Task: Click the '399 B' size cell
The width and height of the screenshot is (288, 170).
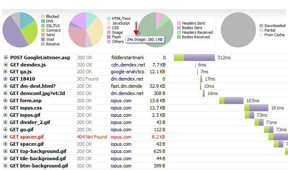Action: (x=159, y=166)
